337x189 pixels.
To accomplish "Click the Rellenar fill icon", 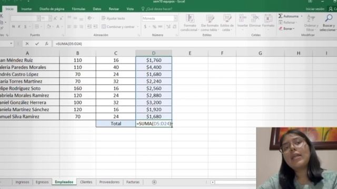I will (281, 22).
